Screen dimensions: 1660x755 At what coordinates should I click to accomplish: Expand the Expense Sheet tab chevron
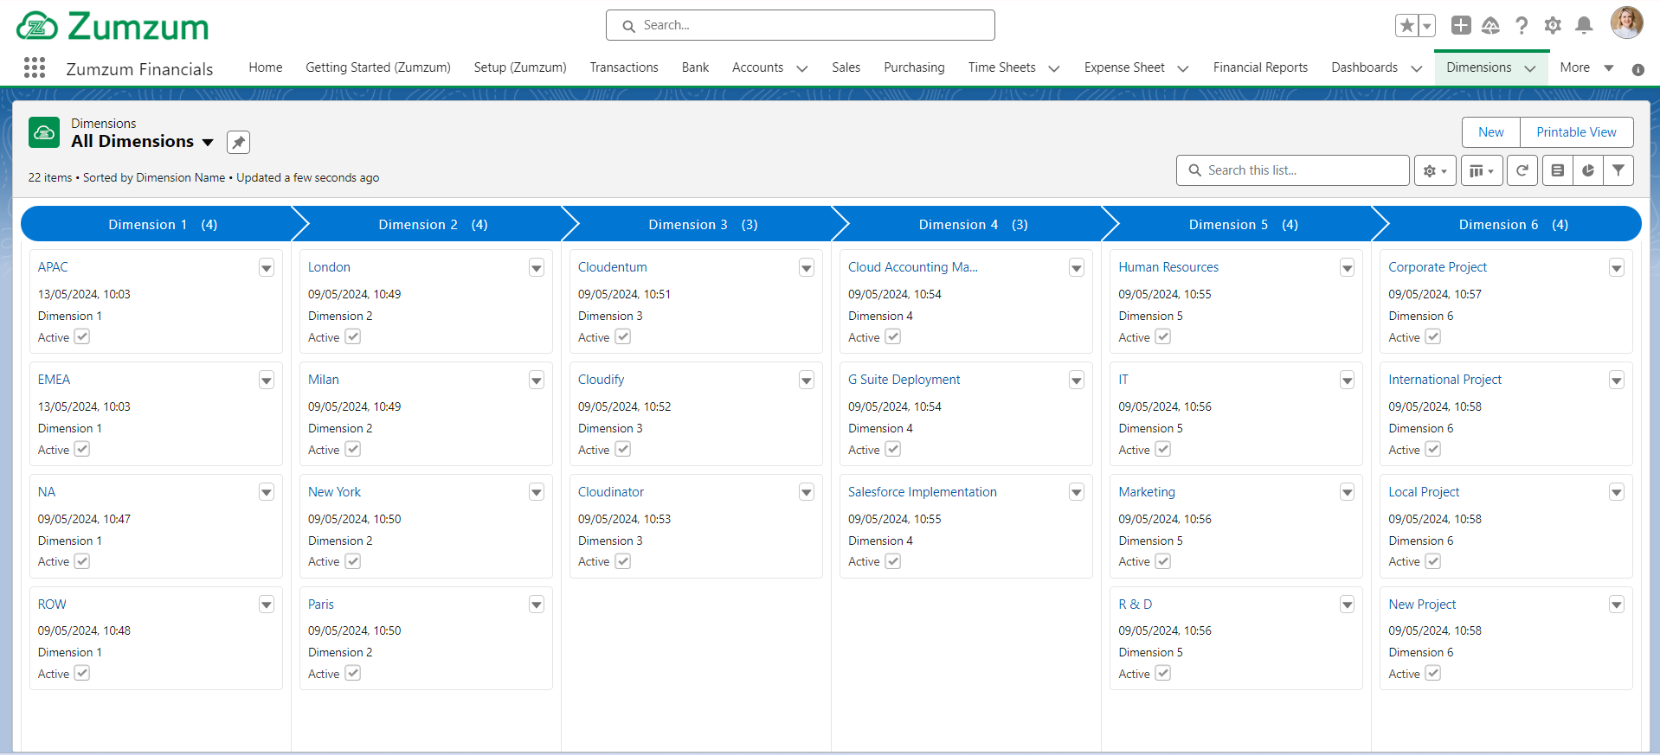(1182, 68)
